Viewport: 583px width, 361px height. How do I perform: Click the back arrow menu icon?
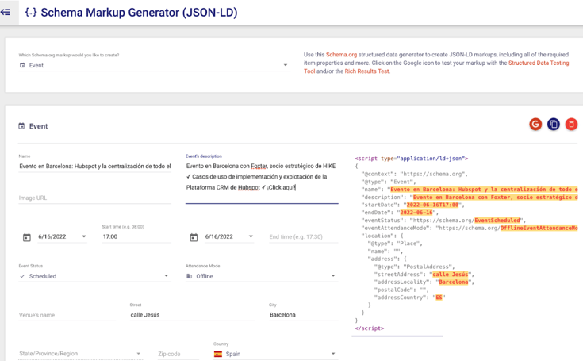pos(6,12)
